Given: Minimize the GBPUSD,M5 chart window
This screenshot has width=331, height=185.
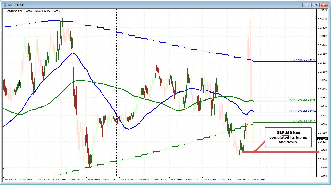Looking at the screenshot, I should point(307,5).
